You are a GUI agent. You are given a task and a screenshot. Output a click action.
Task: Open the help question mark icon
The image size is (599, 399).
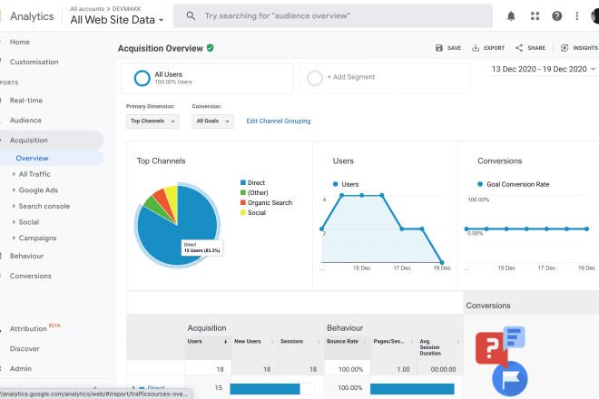556,16
